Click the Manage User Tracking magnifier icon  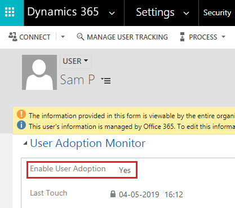pyautogui.click(x=81, y=37)
